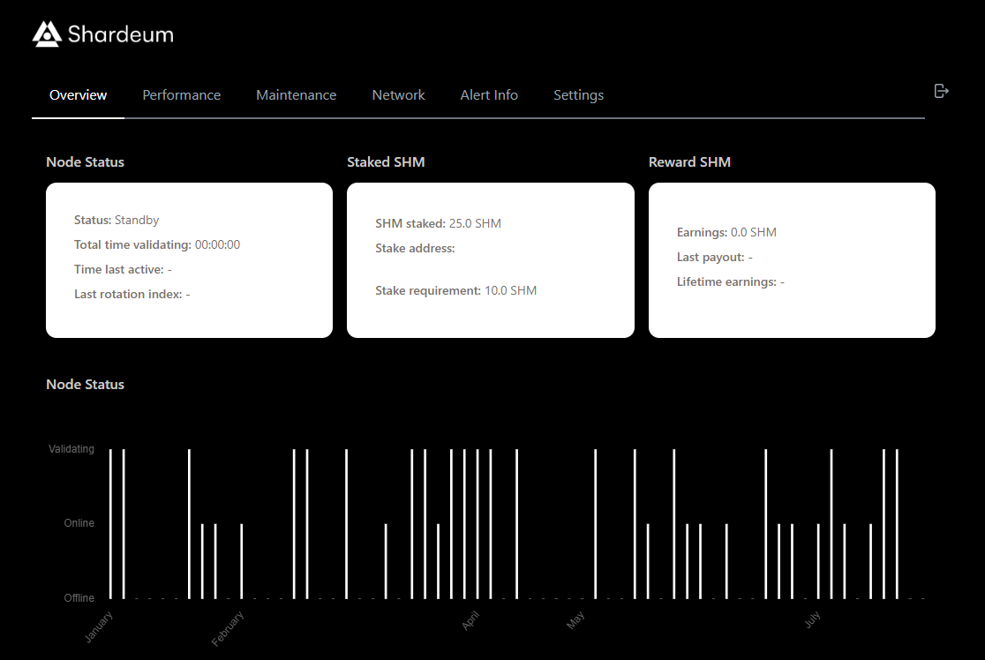Click the Validating axis label

tap(71, 448)
